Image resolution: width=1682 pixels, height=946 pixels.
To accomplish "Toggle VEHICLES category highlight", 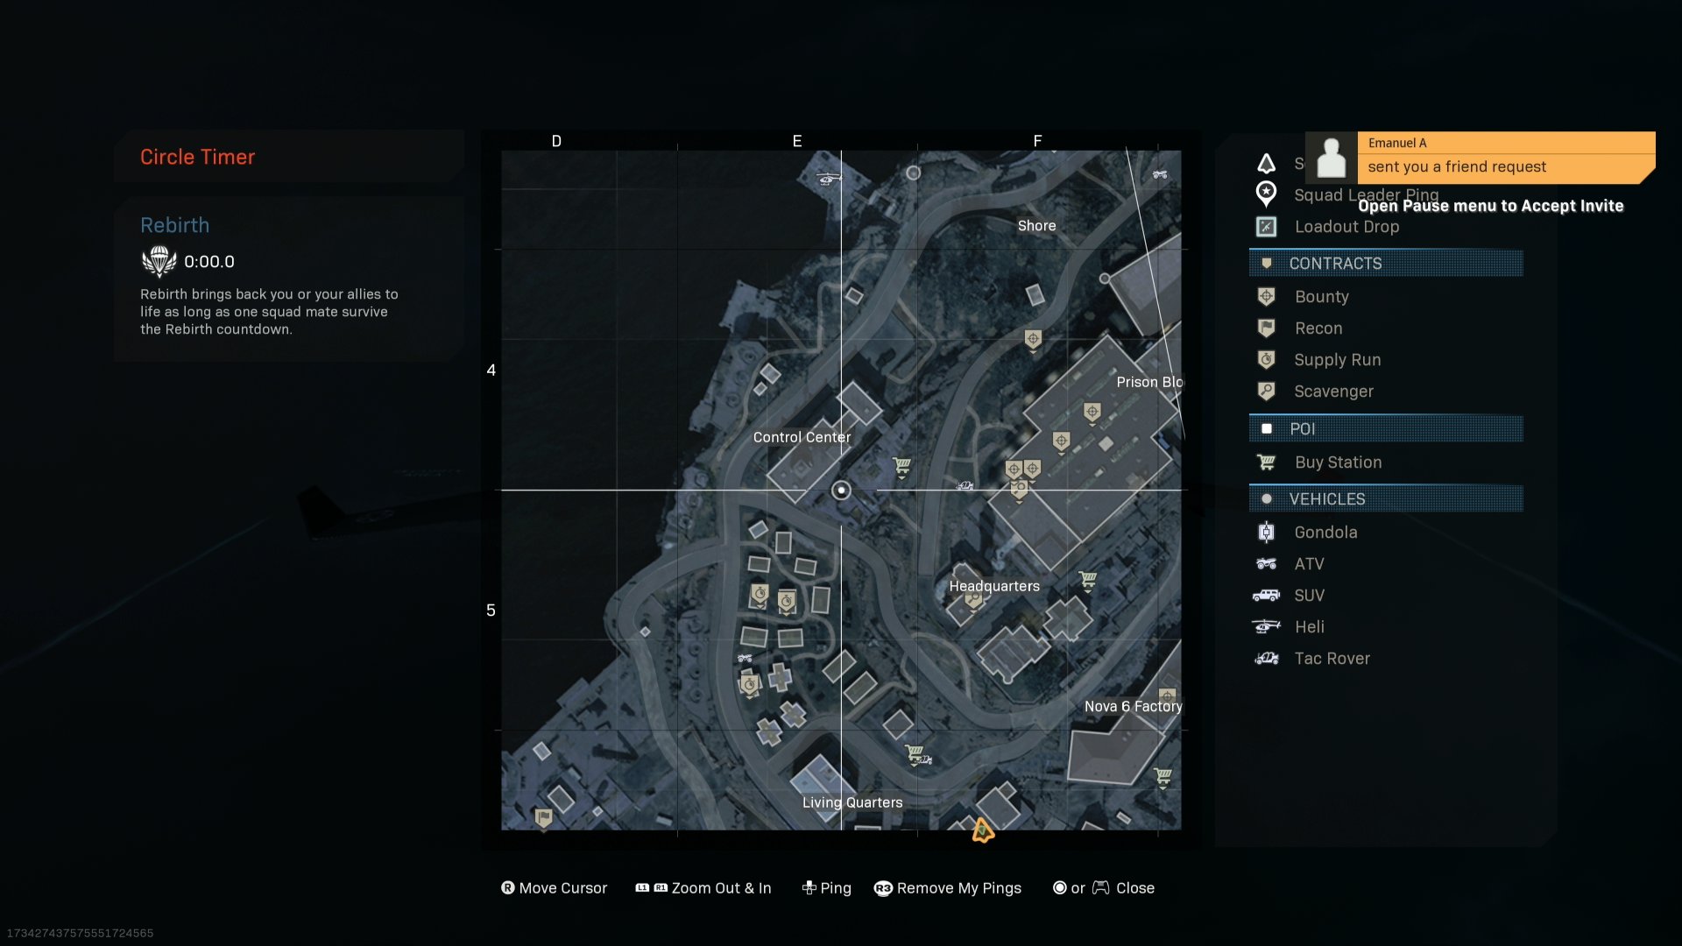I will coord(1385,498).
